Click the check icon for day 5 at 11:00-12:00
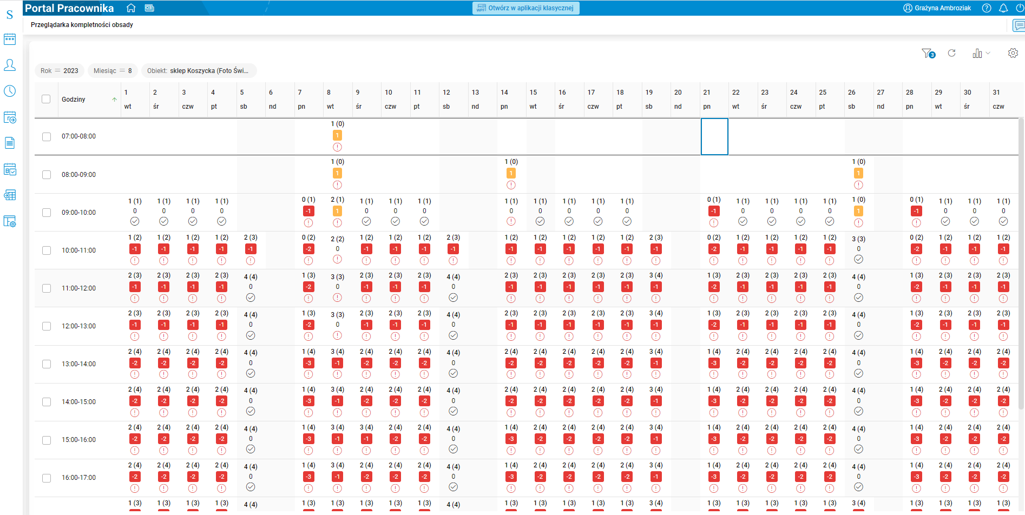1025x515 pixels. click(x=251, y=298)
